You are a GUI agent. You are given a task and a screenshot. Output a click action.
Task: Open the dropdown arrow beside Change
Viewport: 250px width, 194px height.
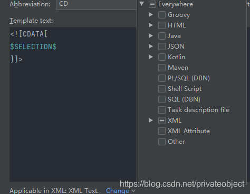point(133,191)
